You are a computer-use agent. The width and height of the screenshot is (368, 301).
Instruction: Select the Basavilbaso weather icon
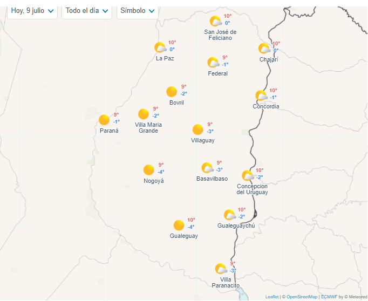pyautogui.click(x=207, y=168)
